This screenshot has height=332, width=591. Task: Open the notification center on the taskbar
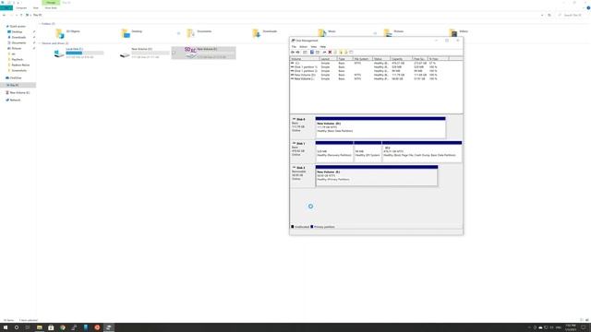584,327
